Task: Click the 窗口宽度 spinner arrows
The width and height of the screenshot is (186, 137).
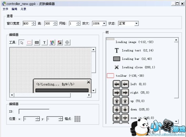Action: (34, 23)
